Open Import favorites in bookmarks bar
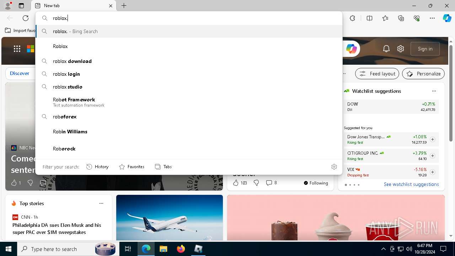455x256 pixels. (x=20, y=31)
